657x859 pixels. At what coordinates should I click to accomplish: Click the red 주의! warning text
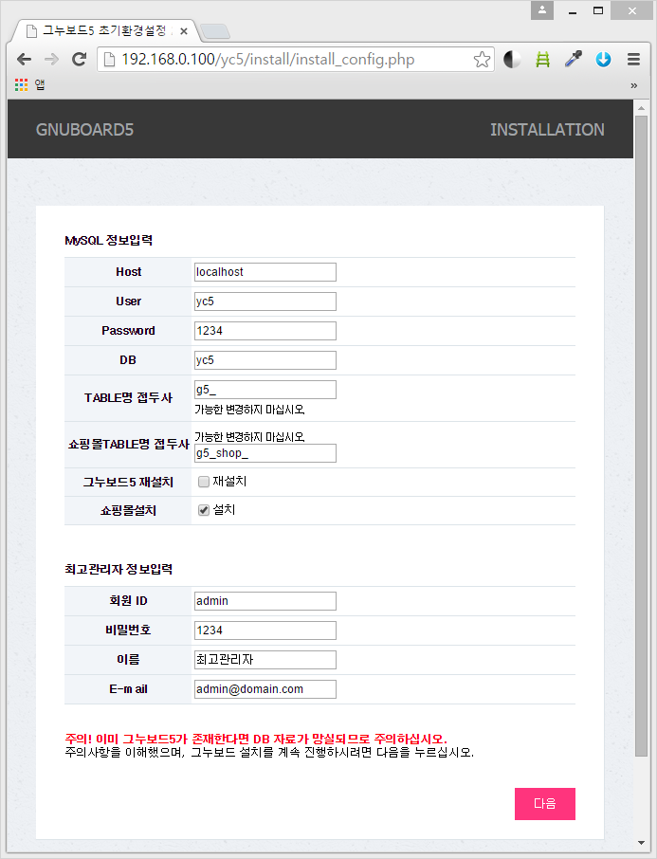coord(256,739)
